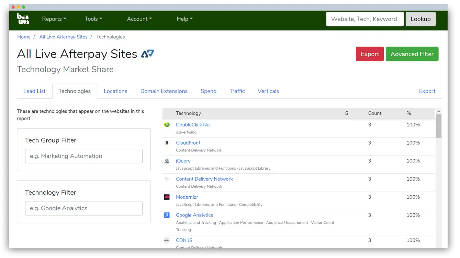Click the Technologies breadcrumb text
The image size is (460, 258).
pyautogui.click(x=110, y=37)
